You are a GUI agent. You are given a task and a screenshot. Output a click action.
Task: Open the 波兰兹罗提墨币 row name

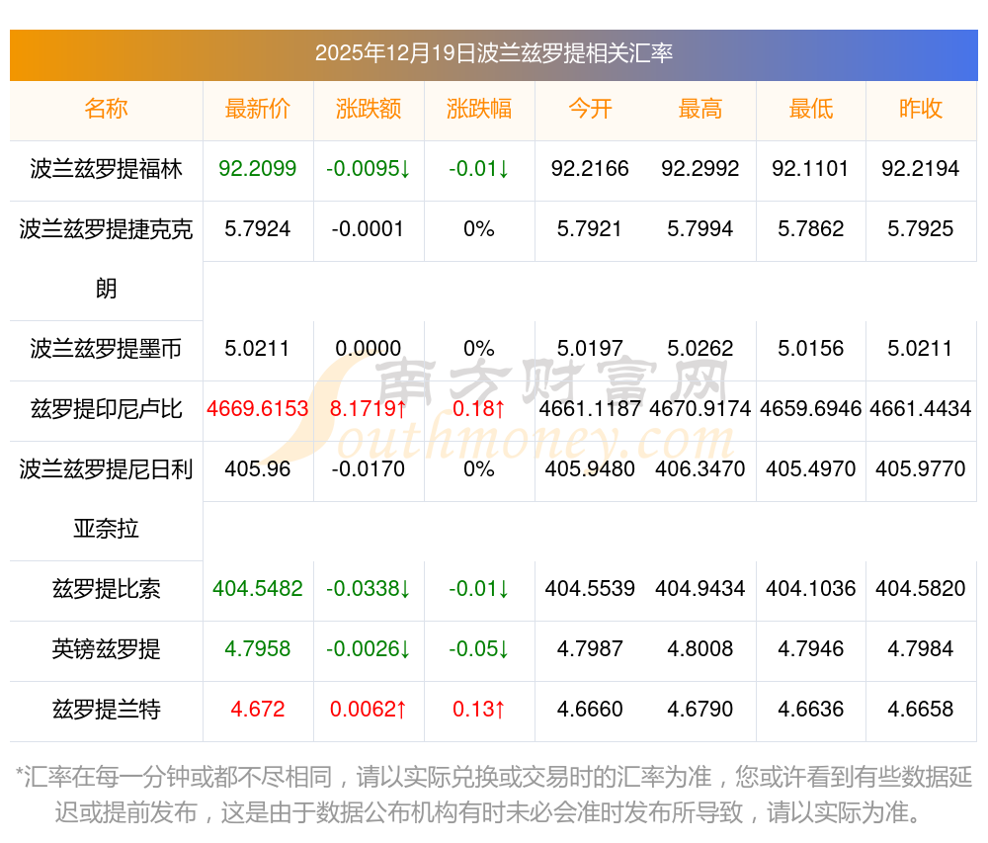106,349
